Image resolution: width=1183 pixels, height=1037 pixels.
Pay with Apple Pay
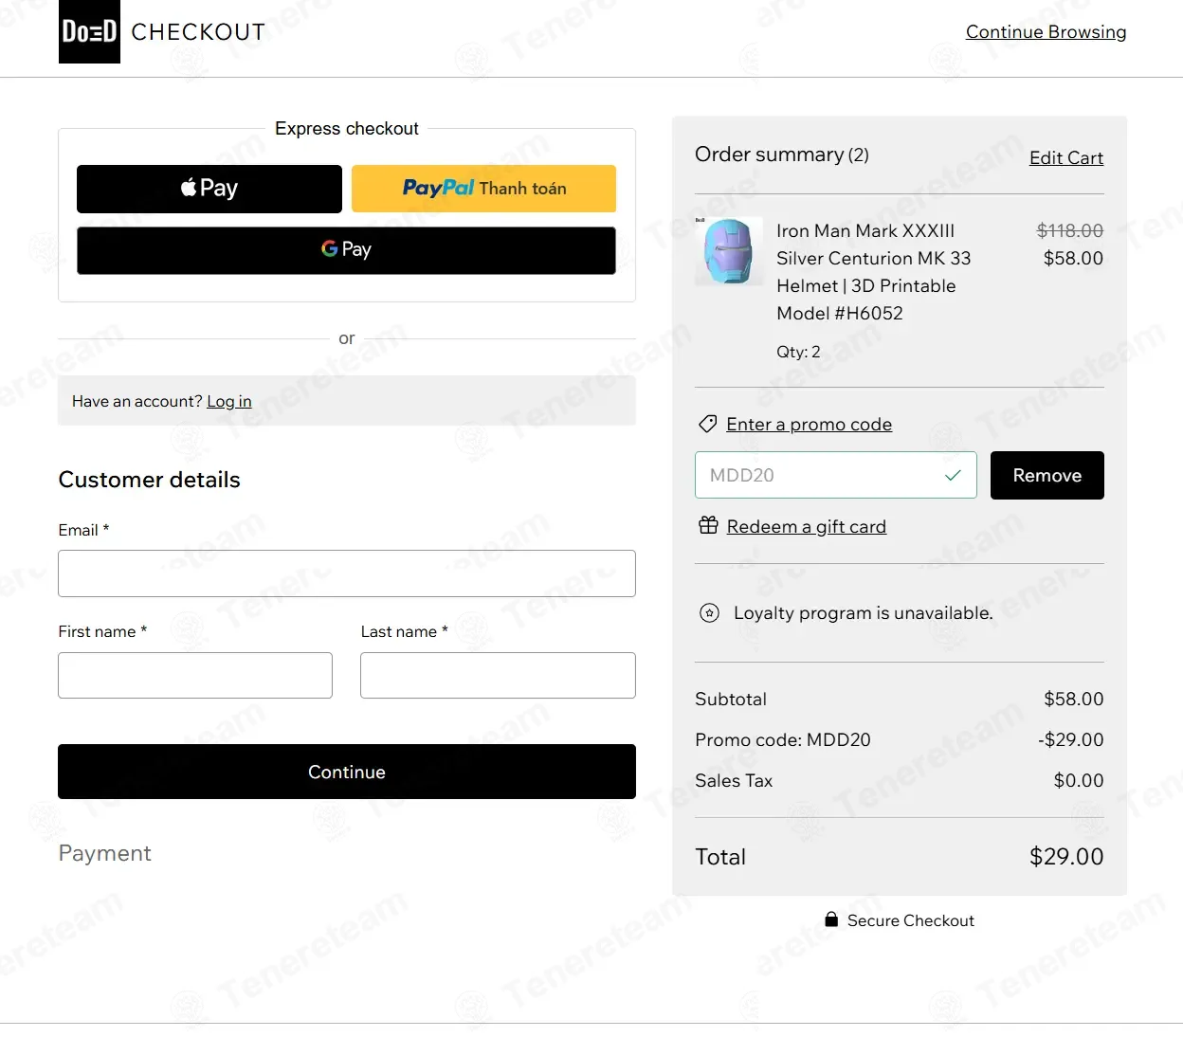[209, 189]
